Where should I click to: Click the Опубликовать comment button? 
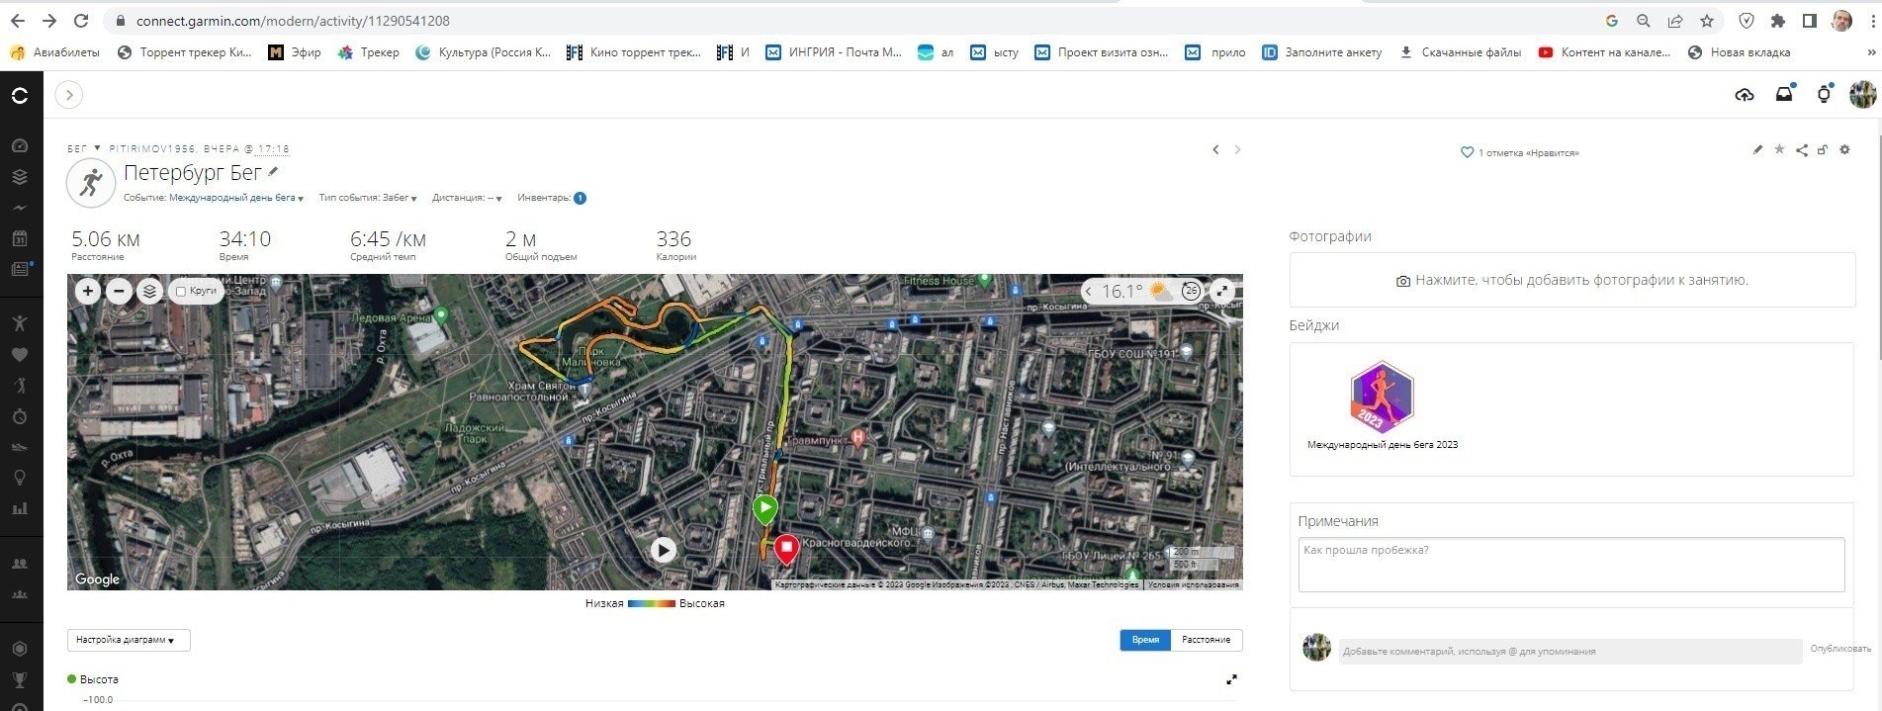pos(1840,649)
